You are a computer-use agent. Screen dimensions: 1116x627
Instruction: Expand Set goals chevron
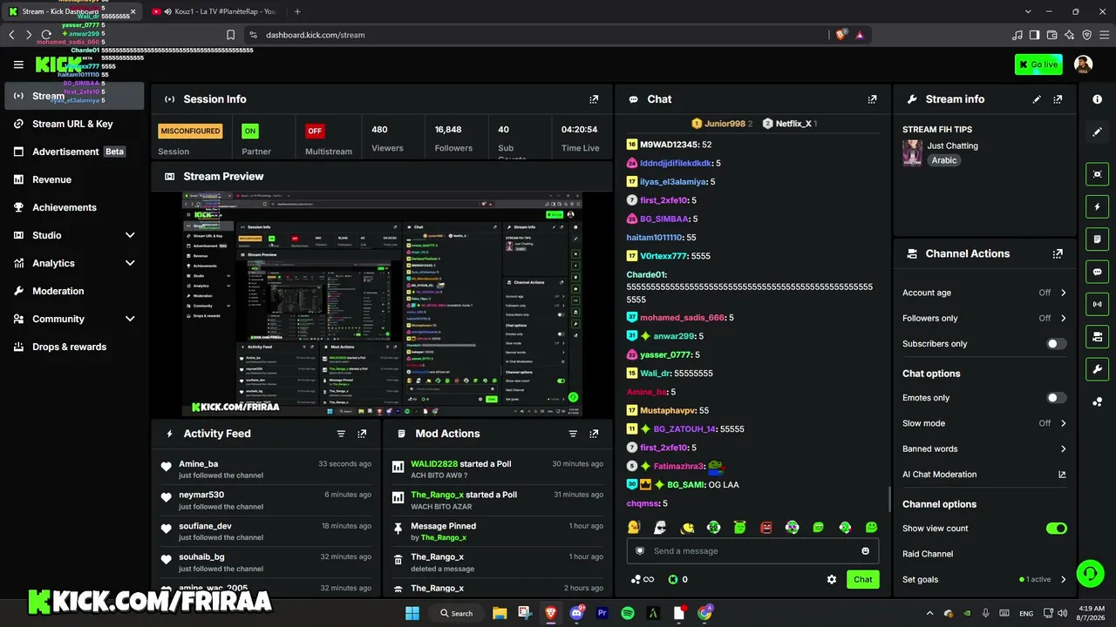click(x=1063, y=579)
